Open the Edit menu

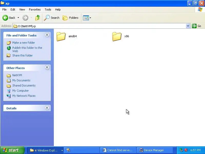coord(13,9)
